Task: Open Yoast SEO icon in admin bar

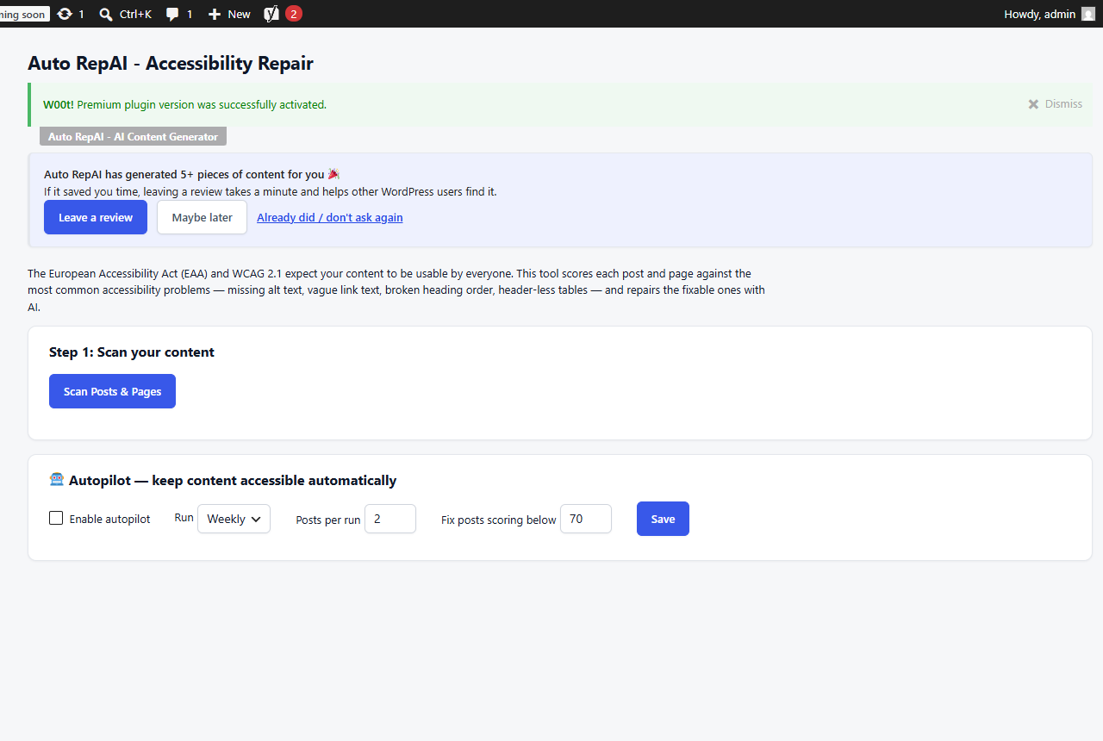Action: click(x=271, y=14)
